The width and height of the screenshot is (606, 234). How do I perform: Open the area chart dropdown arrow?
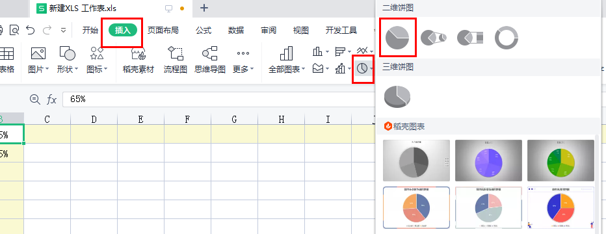[x=327, y=69]
